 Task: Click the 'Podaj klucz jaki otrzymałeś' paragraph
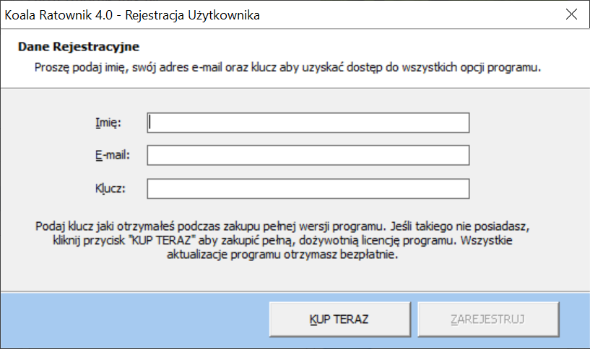coord(282,240)
